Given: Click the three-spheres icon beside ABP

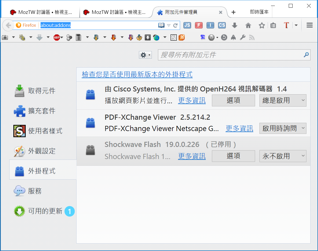Looking at the screenshot, I should point(69,38).
